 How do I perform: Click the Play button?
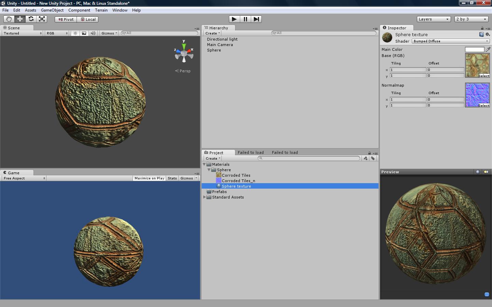[x=234, y=19]
